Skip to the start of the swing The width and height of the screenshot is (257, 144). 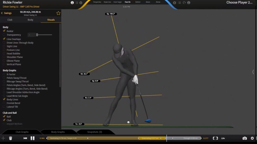pos(25,138)
